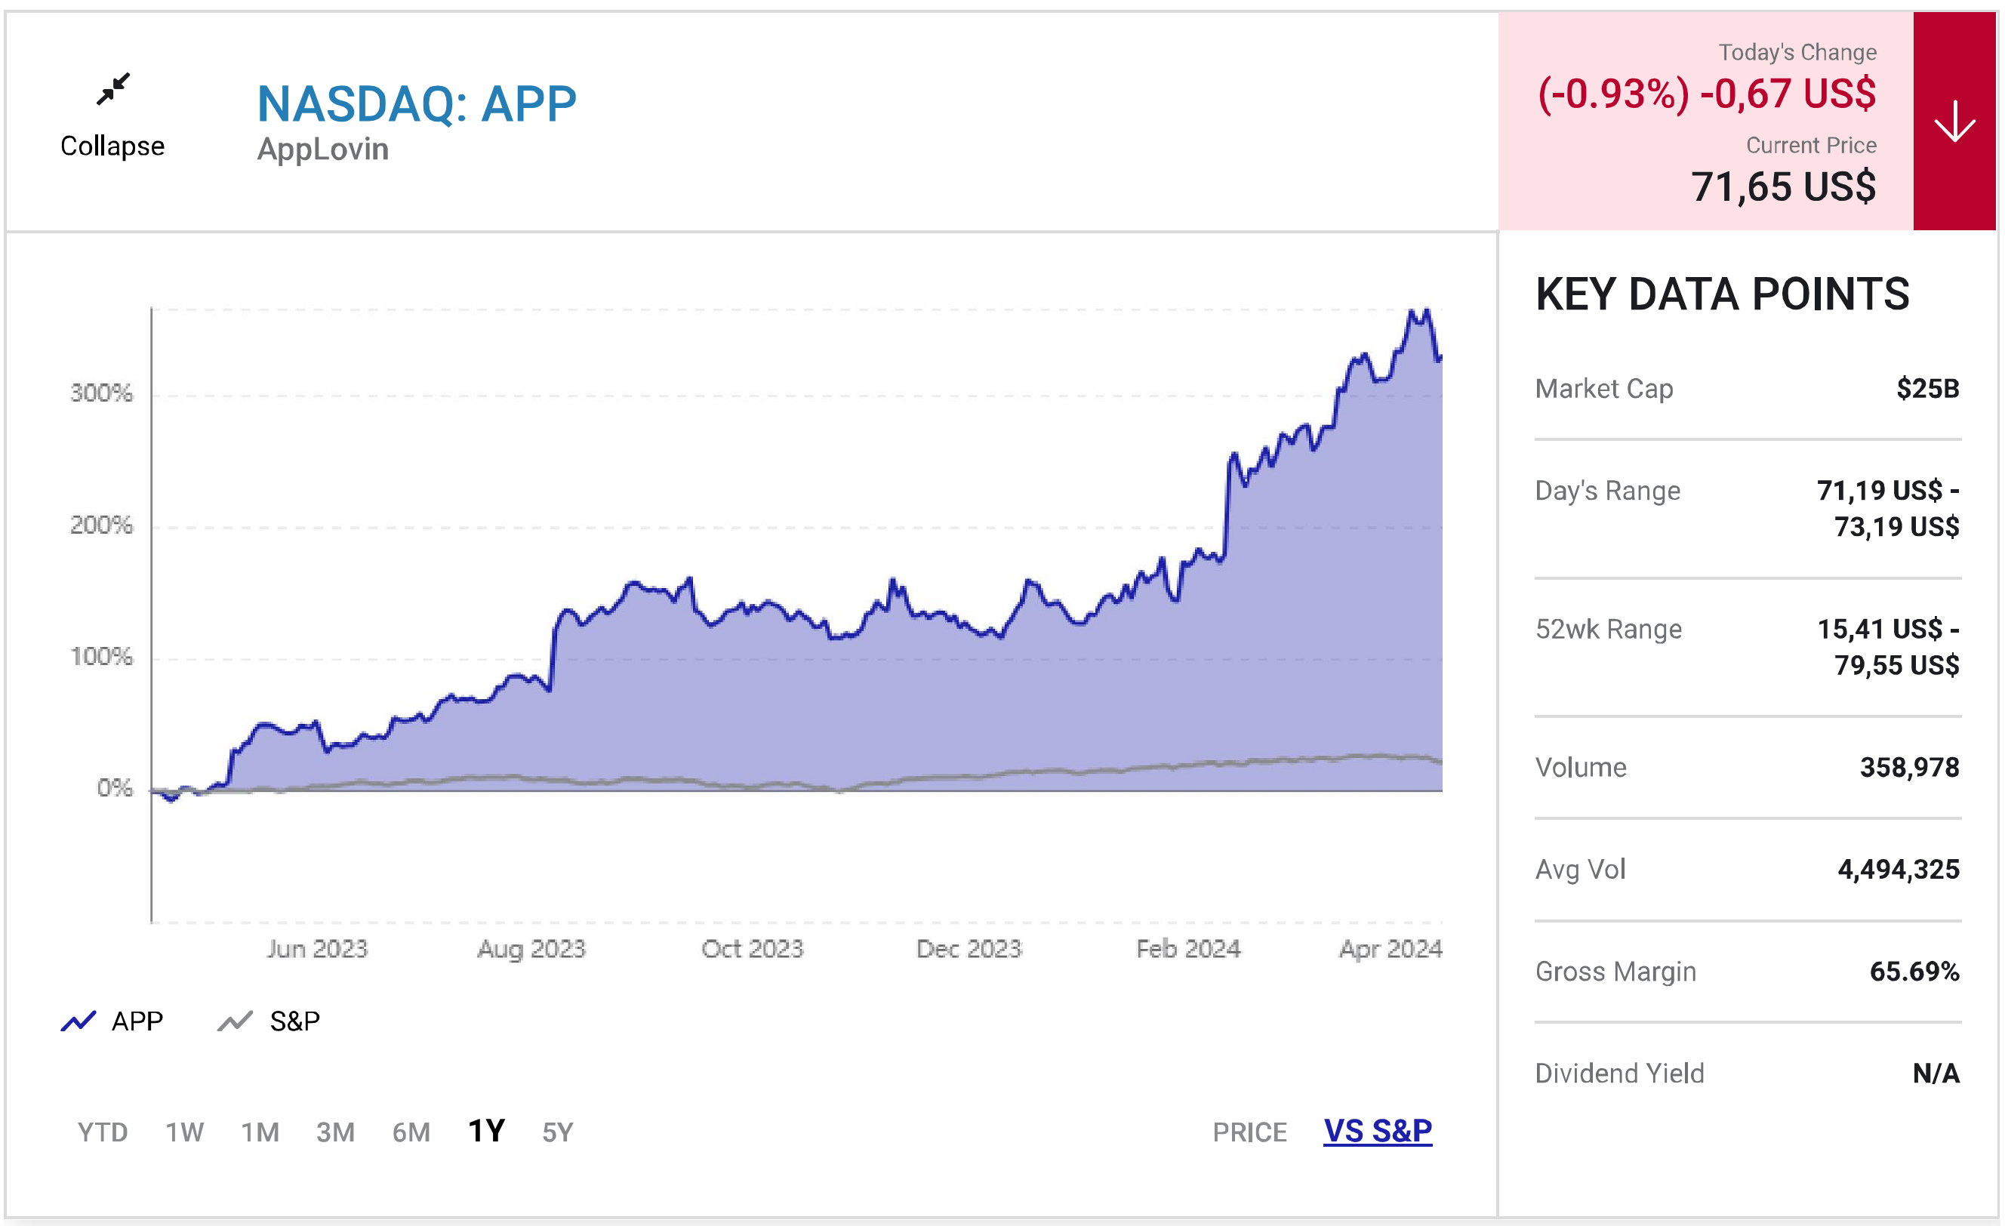Toggle the S&P line legend icon
Image resolution: width=2005 pixels, height=1226 pixels.
[236, 1021]
